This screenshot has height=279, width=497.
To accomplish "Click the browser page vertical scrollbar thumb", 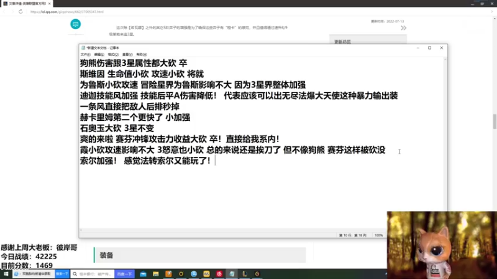I will (x=495, y=121).
